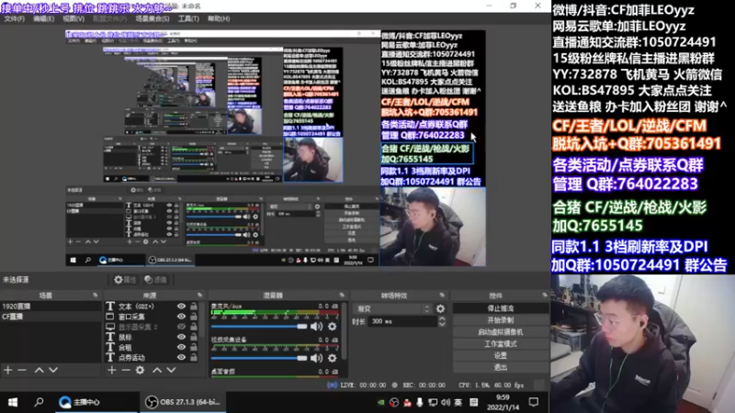Viewport: 735px width, 413px height.
Task: Mute the 麦克风/Aux speaker icon
Action: tap(316, 327)
